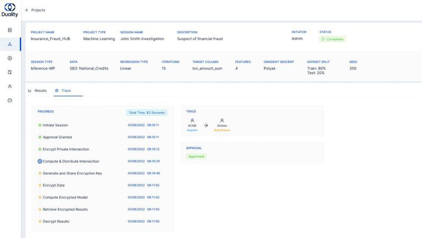Click the Completed status badge
The image size is (422, 238).
(332, 39)
